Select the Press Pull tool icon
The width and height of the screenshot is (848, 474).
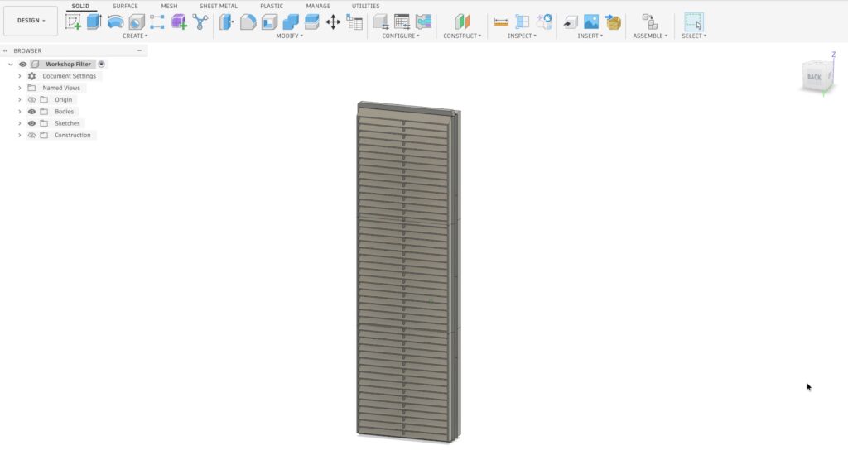pos(227,22)
